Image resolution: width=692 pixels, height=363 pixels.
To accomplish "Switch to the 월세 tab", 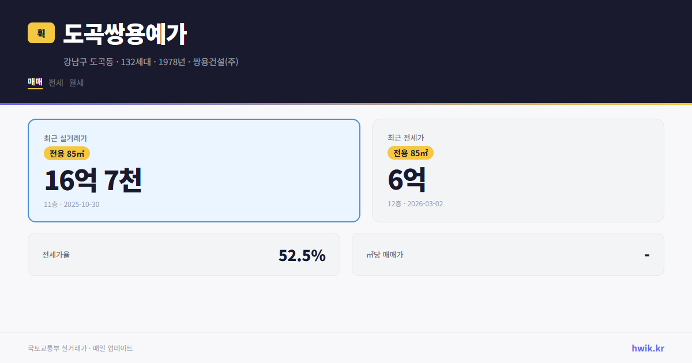I will pos(75,82).
